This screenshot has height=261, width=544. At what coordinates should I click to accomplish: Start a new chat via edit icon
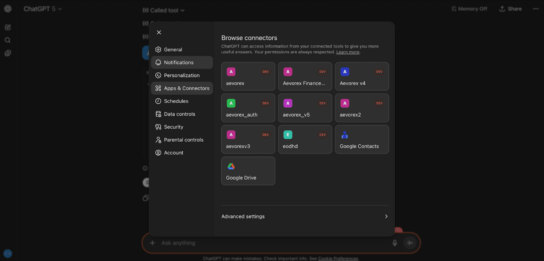(x=8, y=27)
